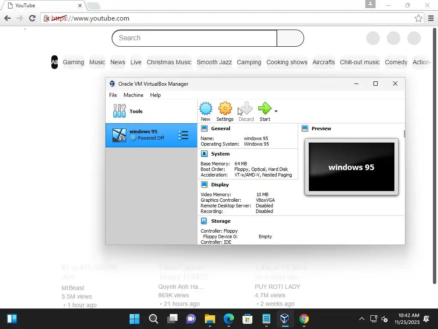Open Task View on the taskbar

point(172,318)
